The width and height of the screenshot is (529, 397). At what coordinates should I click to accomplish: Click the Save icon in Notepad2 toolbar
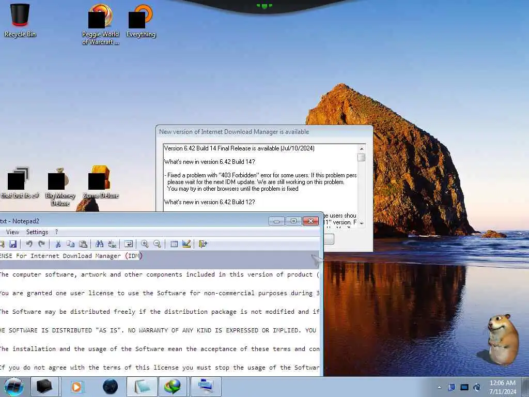coord(13,244)
